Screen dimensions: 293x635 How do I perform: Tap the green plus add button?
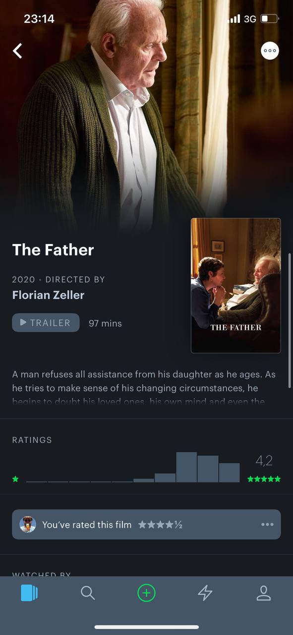click(146, 593)
